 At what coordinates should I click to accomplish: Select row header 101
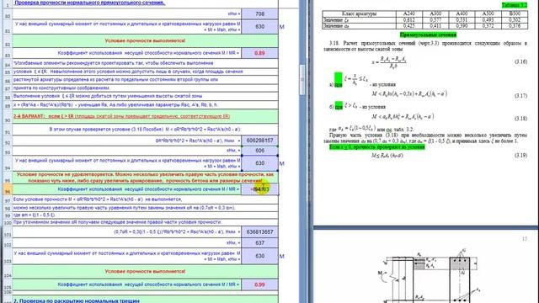[8, 233]
